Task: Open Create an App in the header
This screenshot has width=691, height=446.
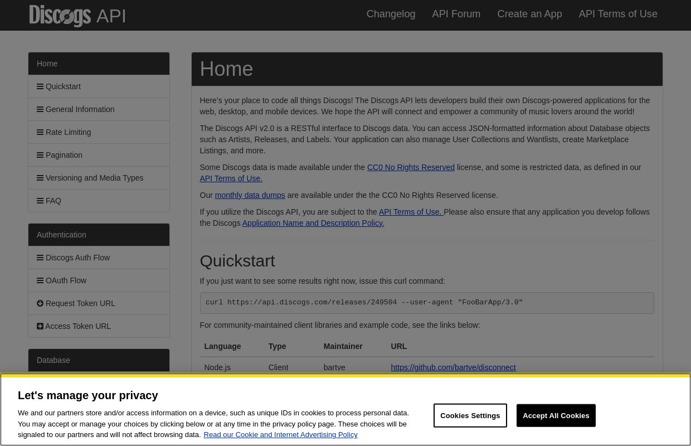Action: [529, 14]
